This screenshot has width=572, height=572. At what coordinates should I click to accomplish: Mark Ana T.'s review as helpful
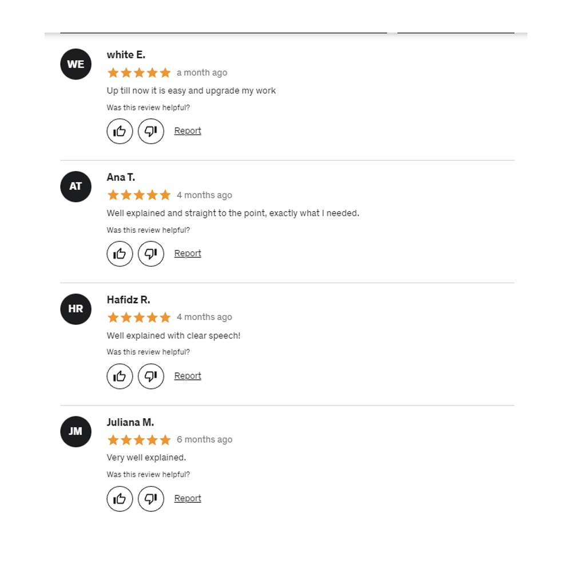pos(120,253)
